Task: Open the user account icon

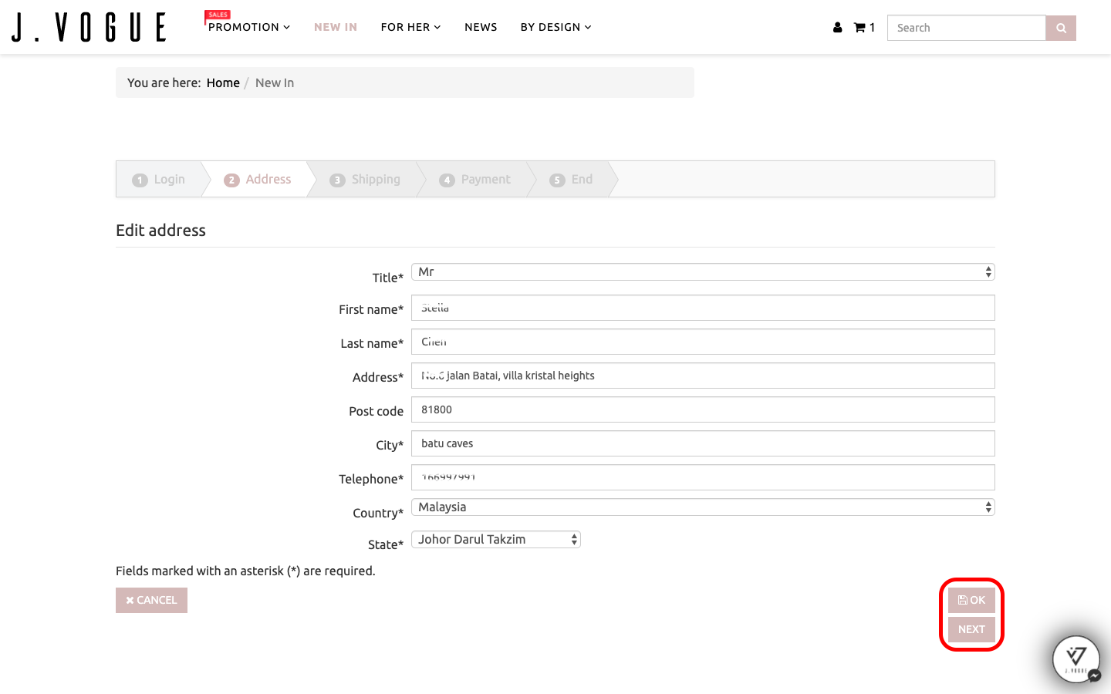Action: click(x=837, y=28)
